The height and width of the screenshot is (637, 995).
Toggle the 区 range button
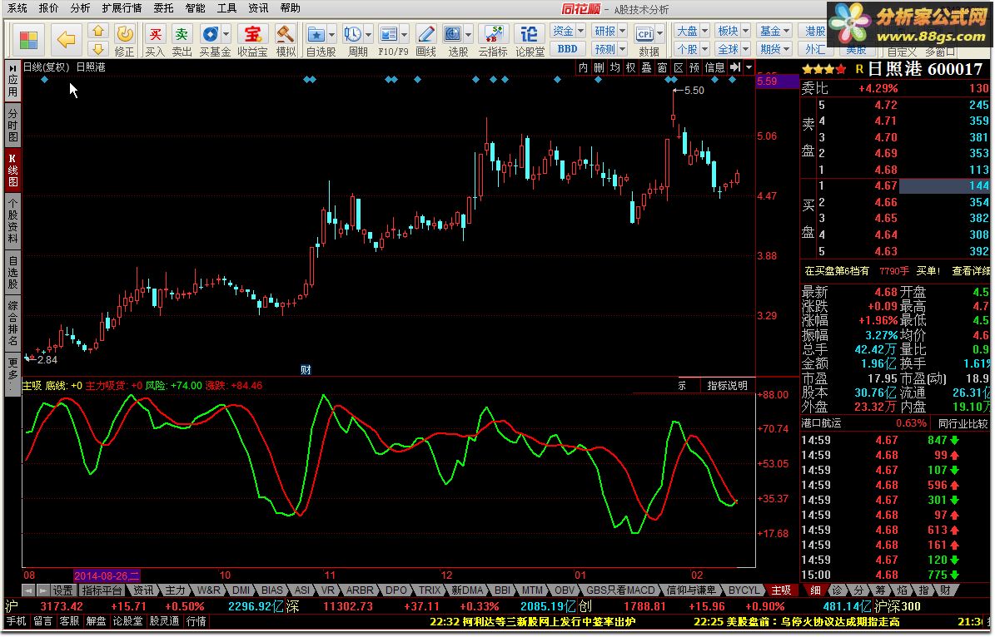click(679, 67)
